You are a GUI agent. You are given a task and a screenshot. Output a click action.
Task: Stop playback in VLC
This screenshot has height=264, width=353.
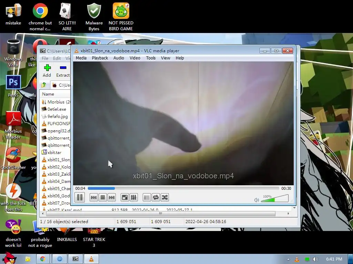pos(103,197)
